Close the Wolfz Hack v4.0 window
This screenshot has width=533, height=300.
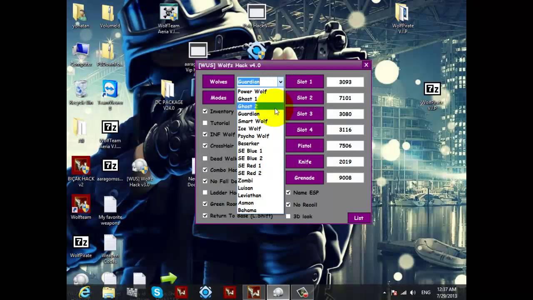coord(366,65)
